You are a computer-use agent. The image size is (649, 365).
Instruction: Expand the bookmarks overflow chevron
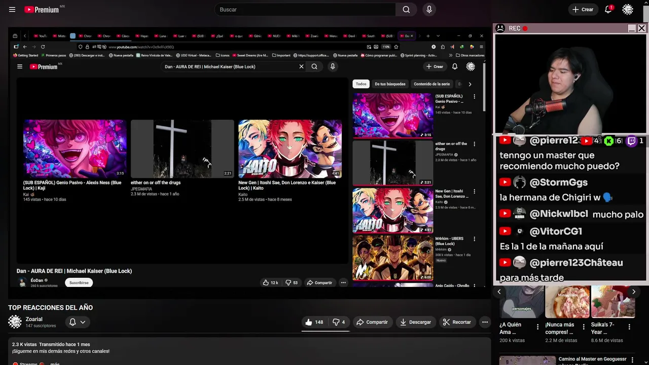pos(451,55)
